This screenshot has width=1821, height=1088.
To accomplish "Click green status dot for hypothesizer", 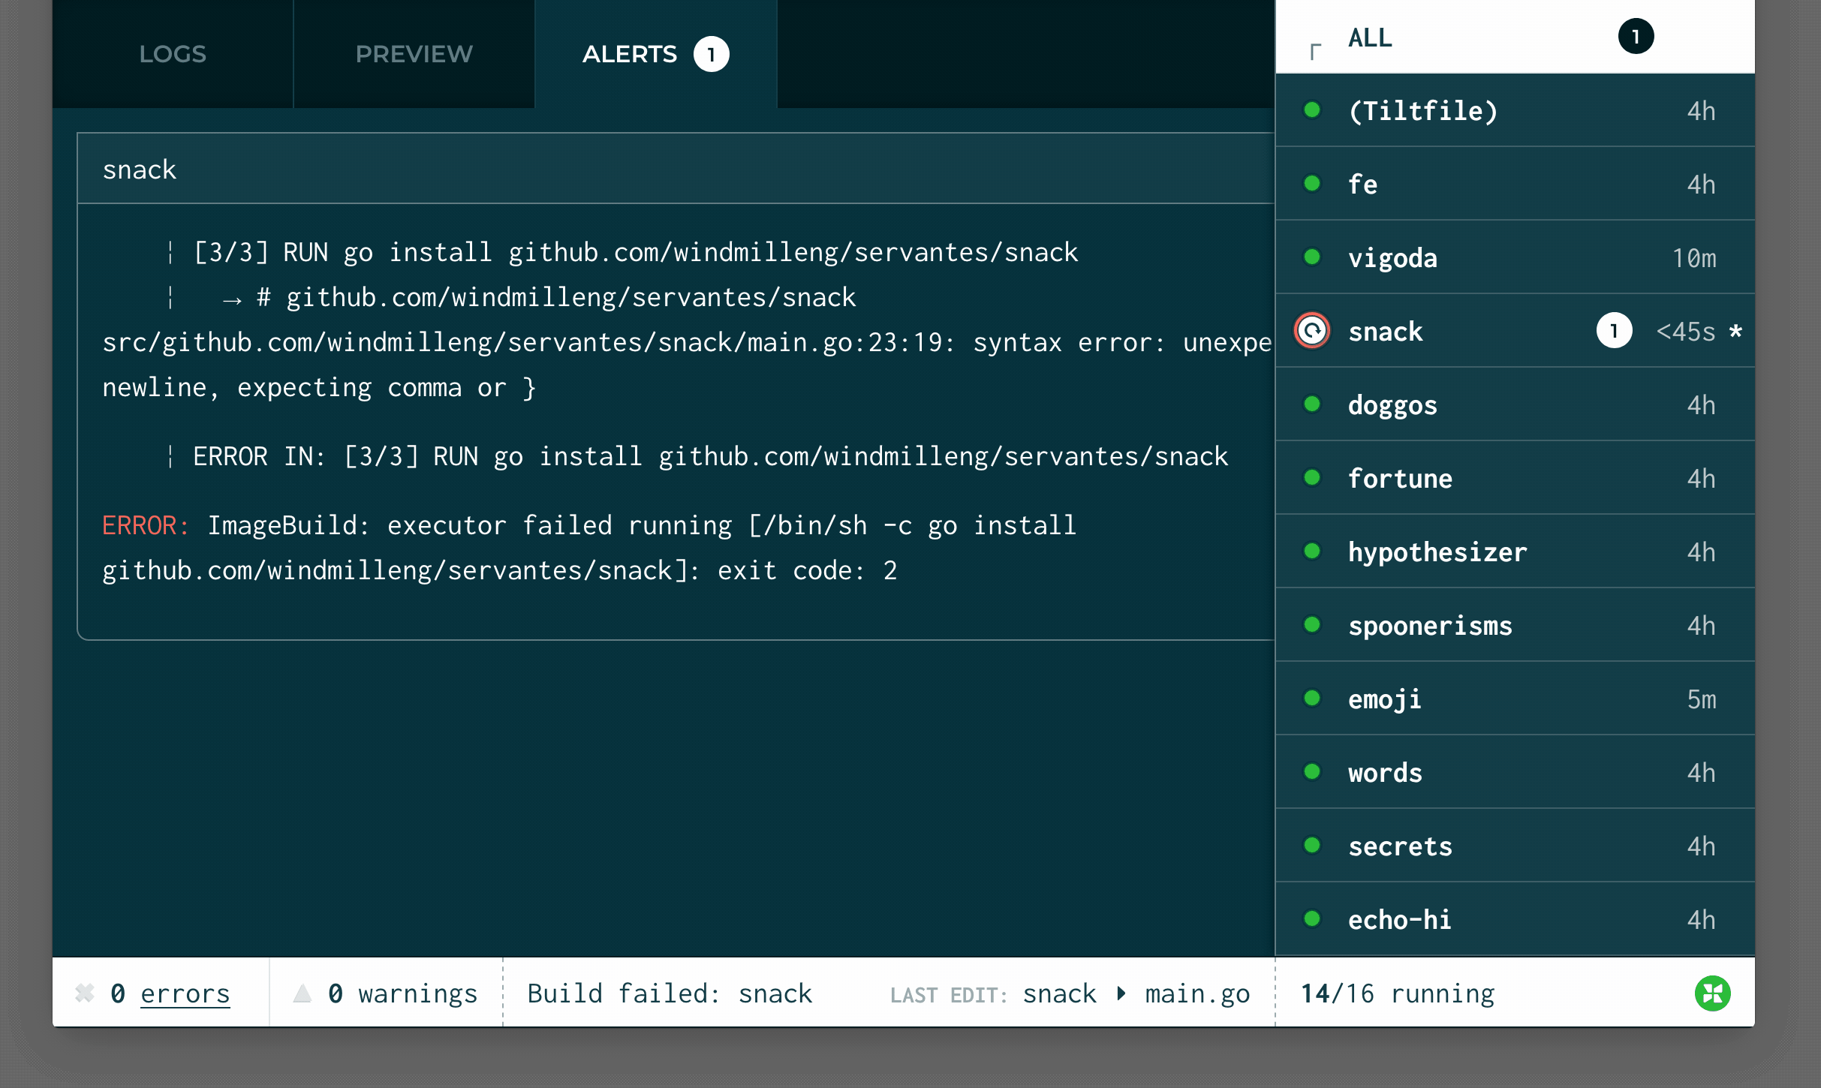I will coord(1312,552).
